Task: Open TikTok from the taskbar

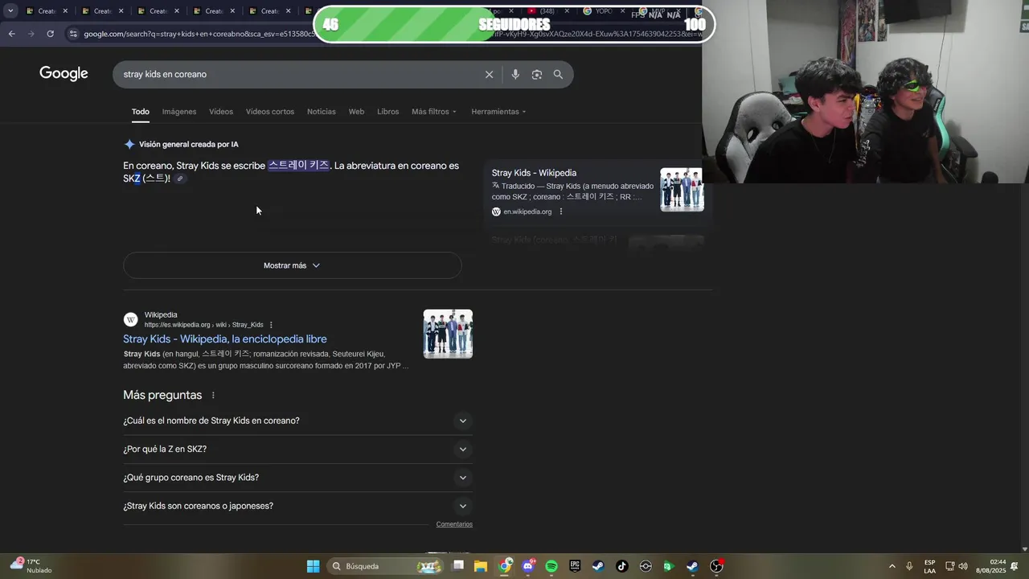Action: pyautogui.click(x=621, y=566)
